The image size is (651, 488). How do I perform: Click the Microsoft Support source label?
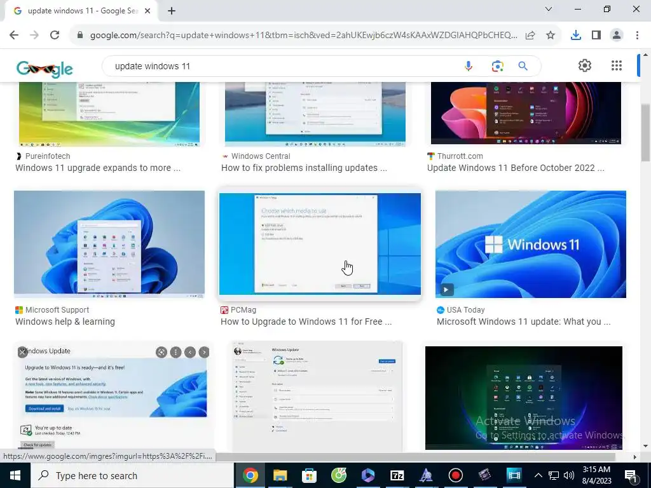(57, 310)
